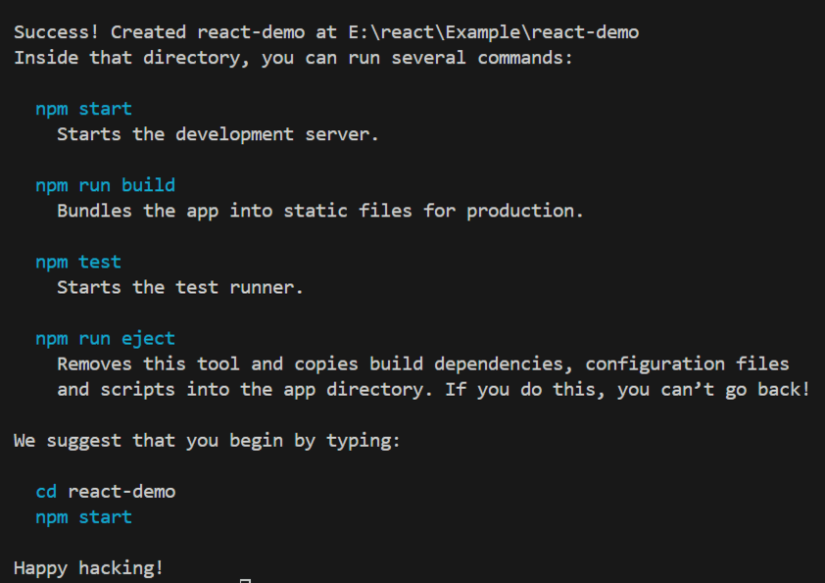This screenshot has width=825, height=583.
Task: Click the "configuration files" text in eject description
Action: pos(687,364)
